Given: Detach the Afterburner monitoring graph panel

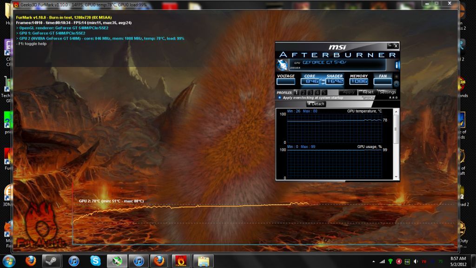Looking at the screenshot, I should coord(316,104).
